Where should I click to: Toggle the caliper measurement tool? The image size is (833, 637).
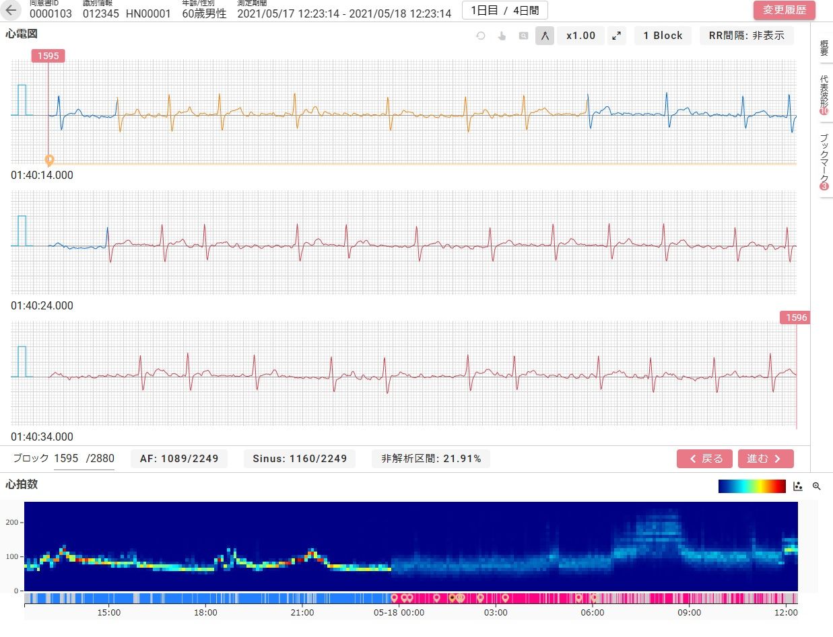[545, 36]
